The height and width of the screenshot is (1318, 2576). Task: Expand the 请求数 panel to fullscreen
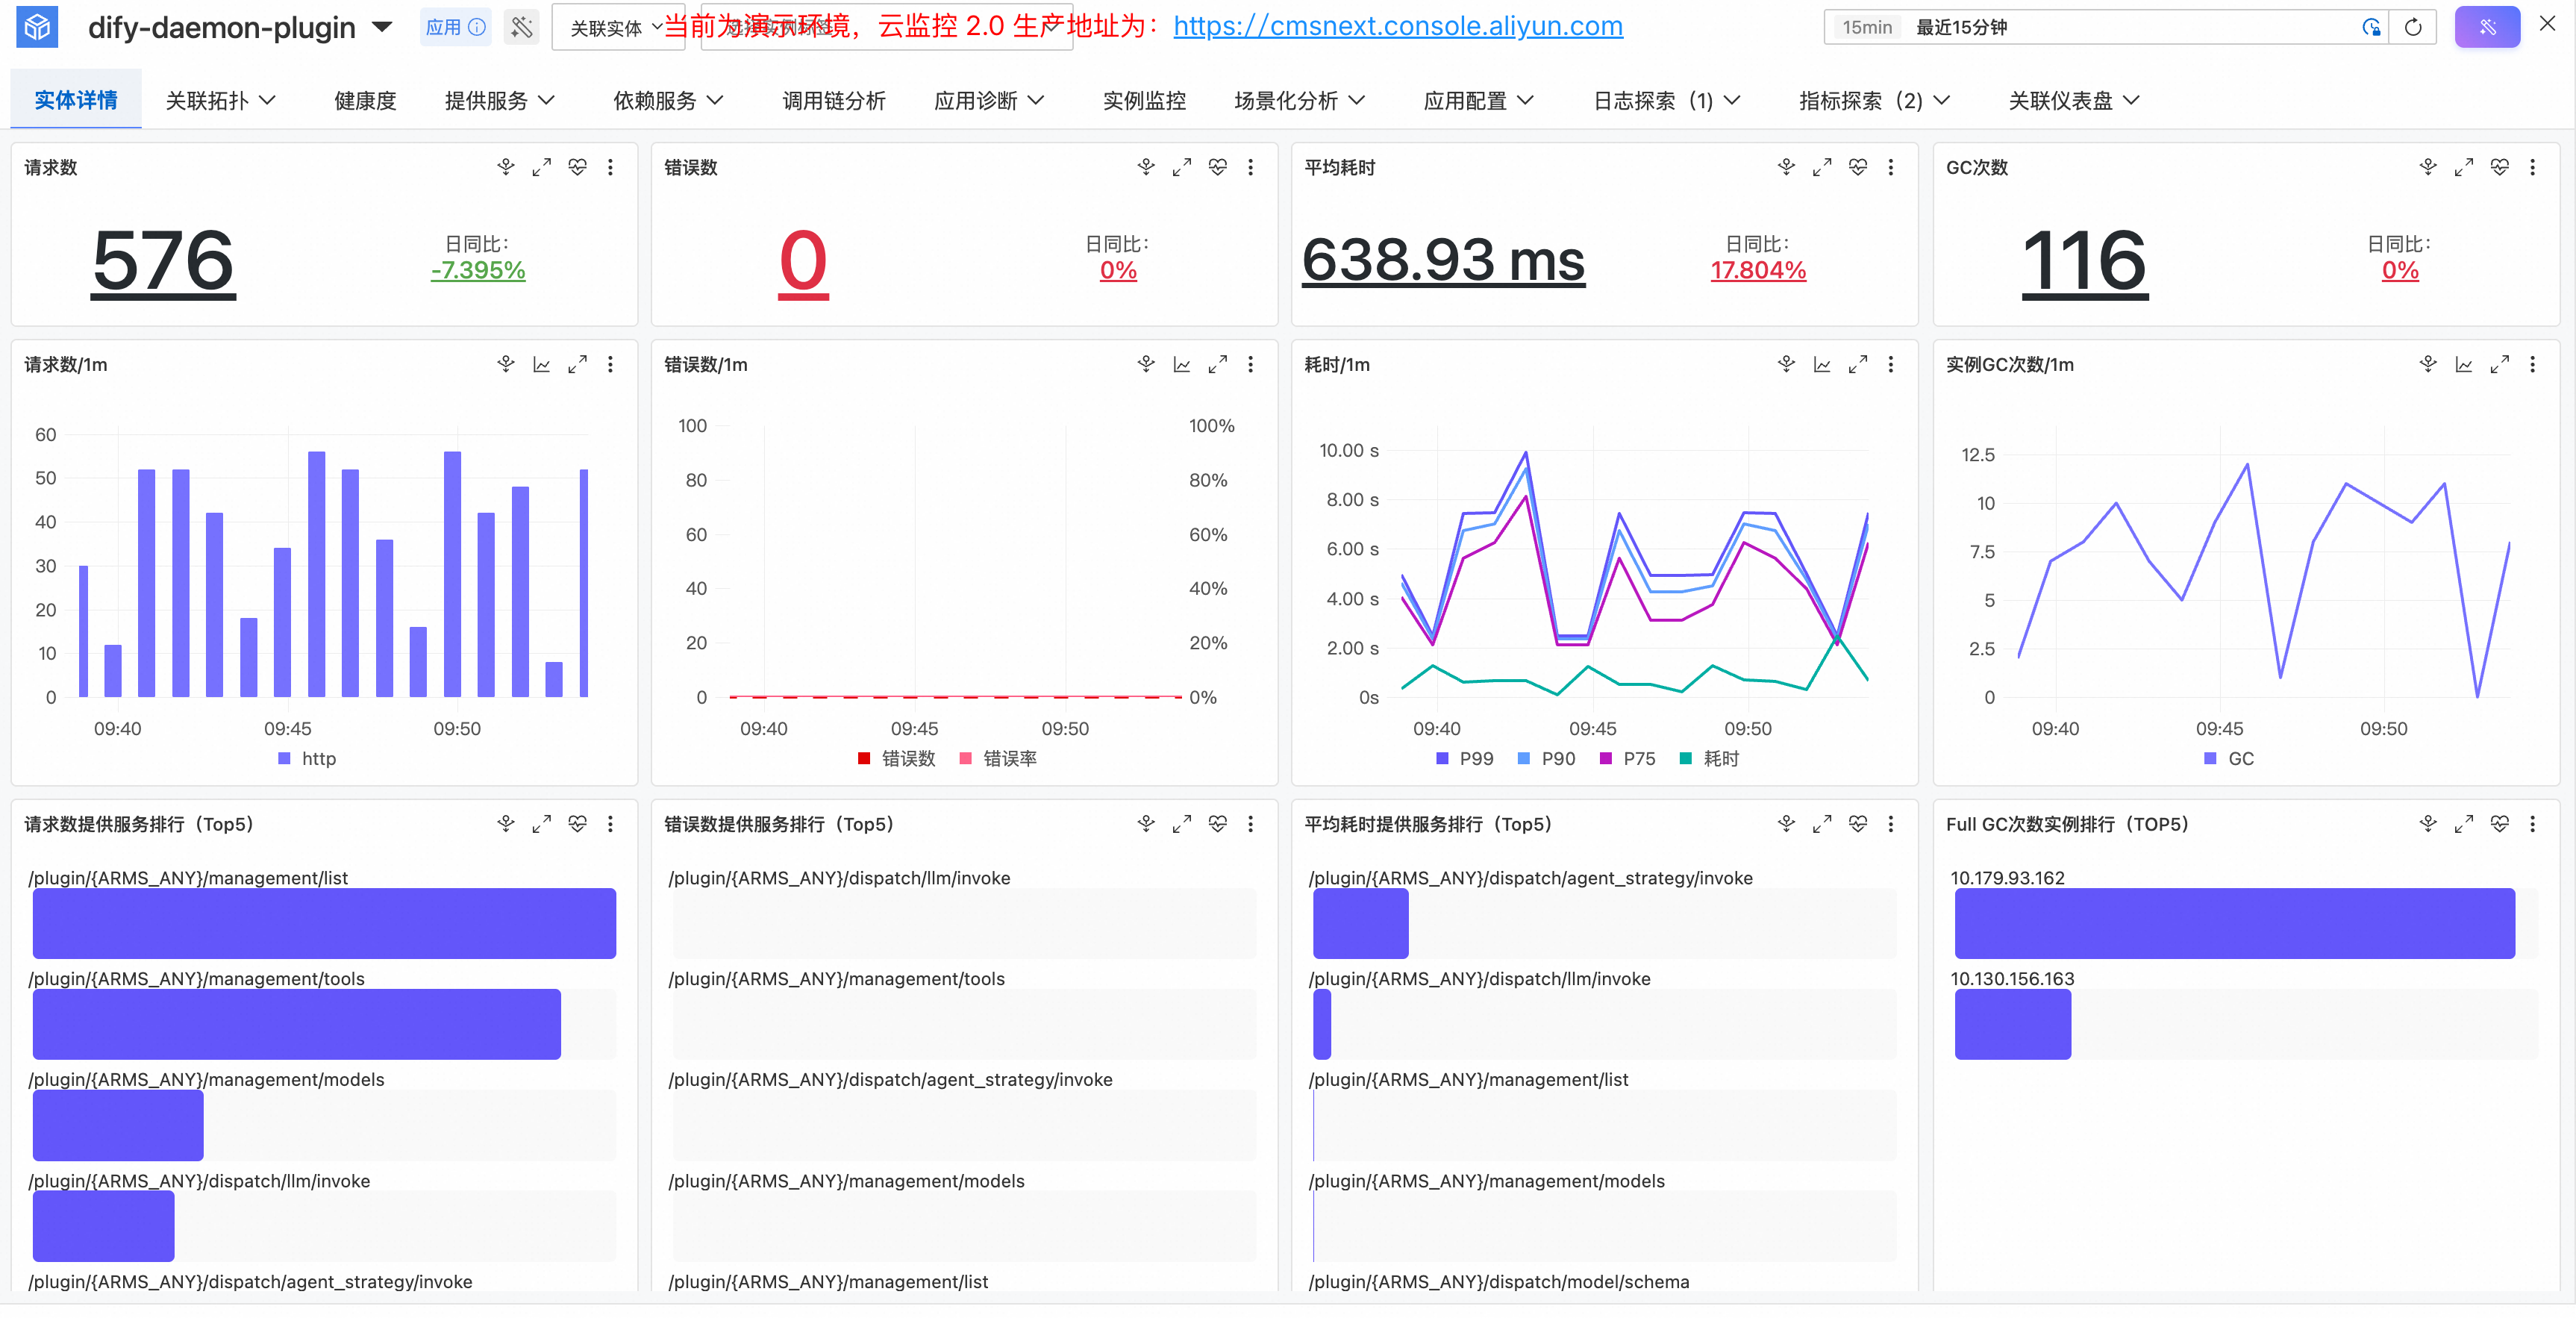coord(541,167)
